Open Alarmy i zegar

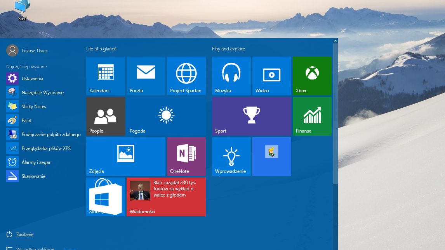point(43,162)
